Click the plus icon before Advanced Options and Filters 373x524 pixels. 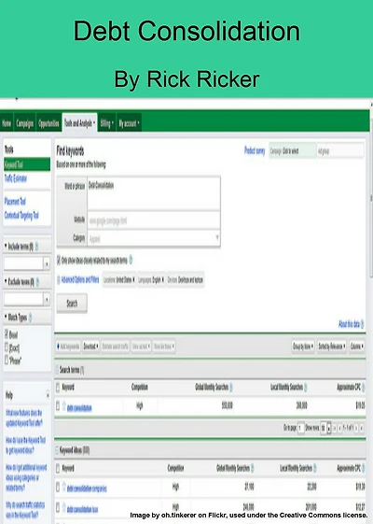click(x=59, y=279)
